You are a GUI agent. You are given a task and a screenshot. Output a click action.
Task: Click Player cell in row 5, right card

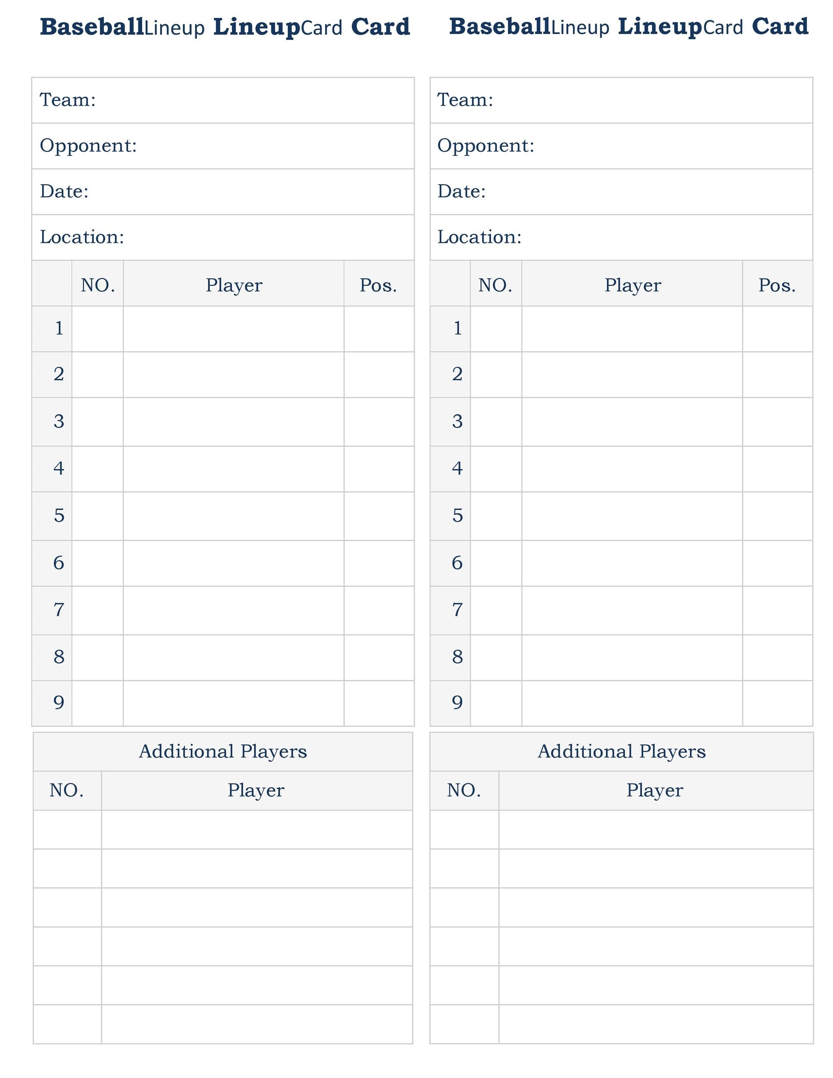pos(632,516)
